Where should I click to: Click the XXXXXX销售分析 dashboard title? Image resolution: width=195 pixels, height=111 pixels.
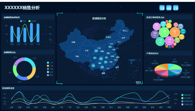click(x=22, y=8)
